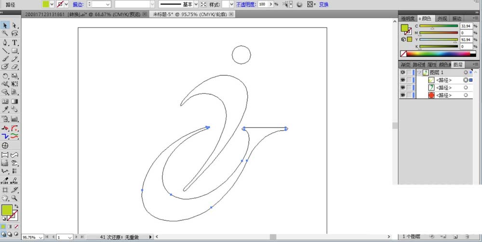
Task: Open the 样式 style dropdown
Action: coord(232,4)
